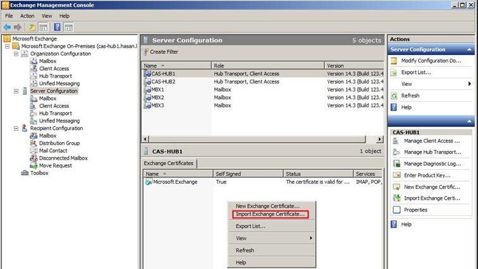Click Manage Hub Transport action link
Image resolution: width=478 pixels, height=269 pixels.
[x=432, y=152]
